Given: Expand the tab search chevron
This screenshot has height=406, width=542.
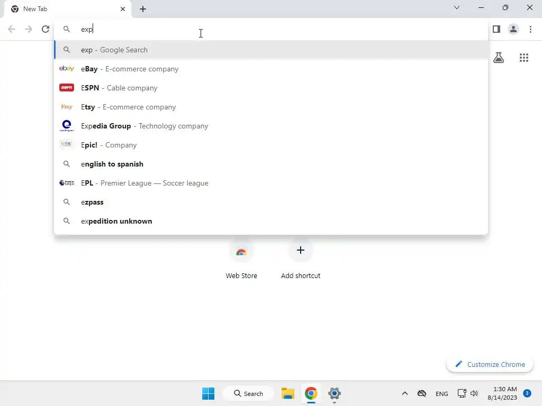Looking at the screenshot, I should tap(457, 7).
